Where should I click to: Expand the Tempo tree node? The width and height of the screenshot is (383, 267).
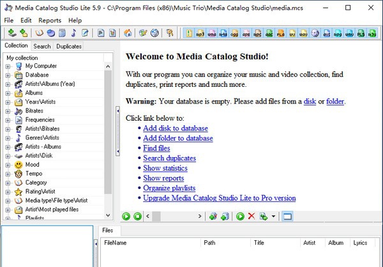click(8, 174)
